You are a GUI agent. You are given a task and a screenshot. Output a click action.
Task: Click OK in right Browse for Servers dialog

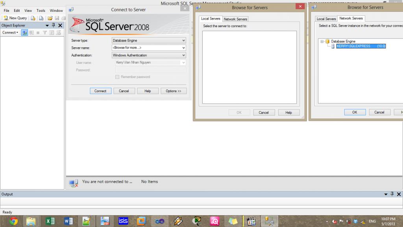355,112
